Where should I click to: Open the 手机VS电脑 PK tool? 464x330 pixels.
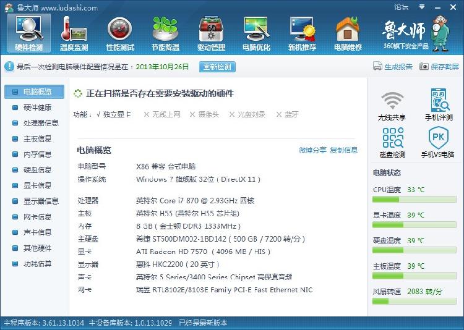coord(438,143)
